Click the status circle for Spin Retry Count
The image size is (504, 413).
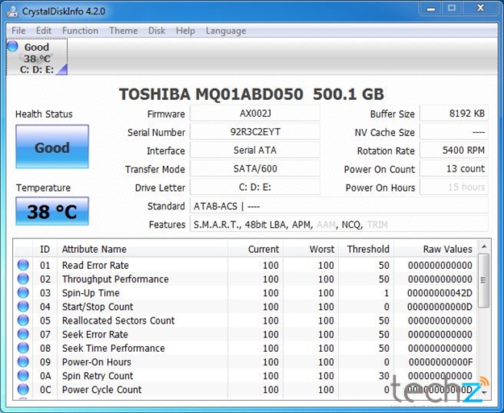click(23, 375)
